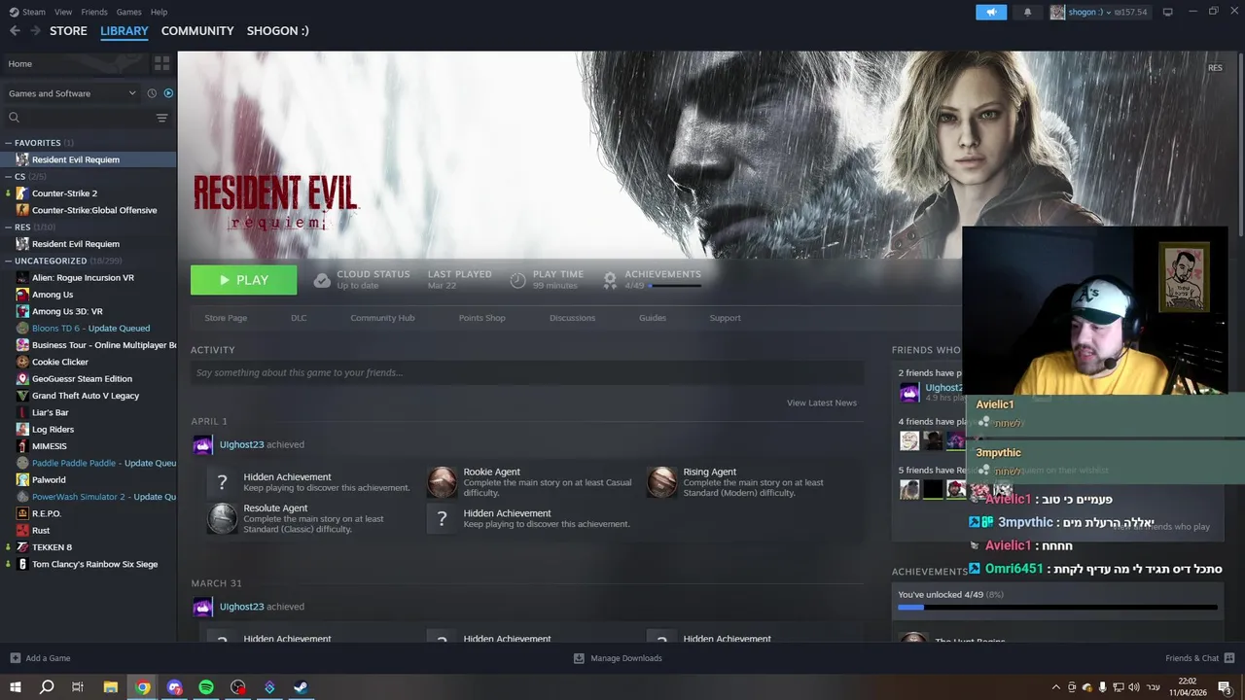Open the library advanced filter options

pos(161,118)
